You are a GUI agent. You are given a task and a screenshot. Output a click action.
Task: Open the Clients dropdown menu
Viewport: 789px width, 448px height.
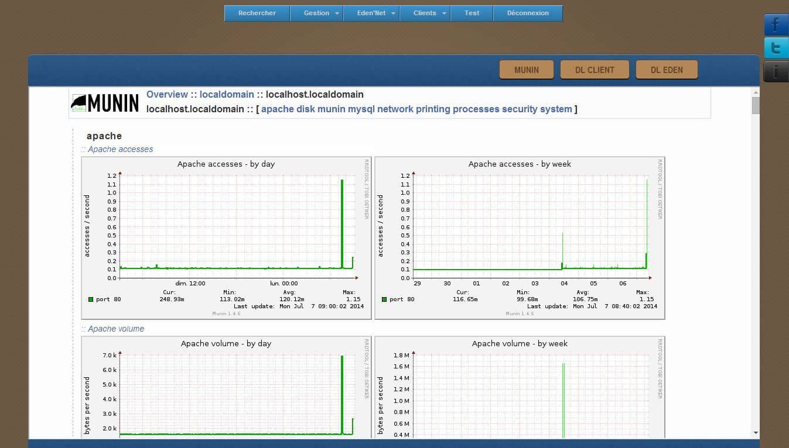coord(425,13)
